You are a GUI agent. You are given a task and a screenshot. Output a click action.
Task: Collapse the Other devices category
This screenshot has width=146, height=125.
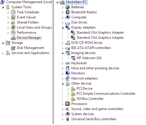tap(63, 84)
